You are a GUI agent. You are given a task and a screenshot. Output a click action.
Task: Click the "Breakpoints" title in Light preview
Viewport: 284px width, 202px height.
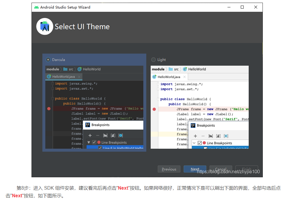pos(206,125)
